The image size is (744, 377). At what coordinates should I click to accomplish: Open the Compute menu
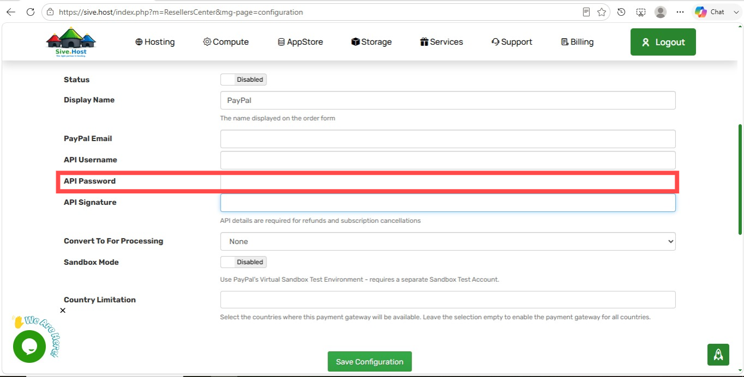click(226, 42)
